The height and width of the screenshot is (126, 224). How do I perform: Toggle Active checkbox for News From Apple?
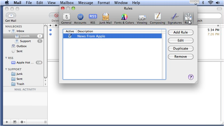[70, 36]
